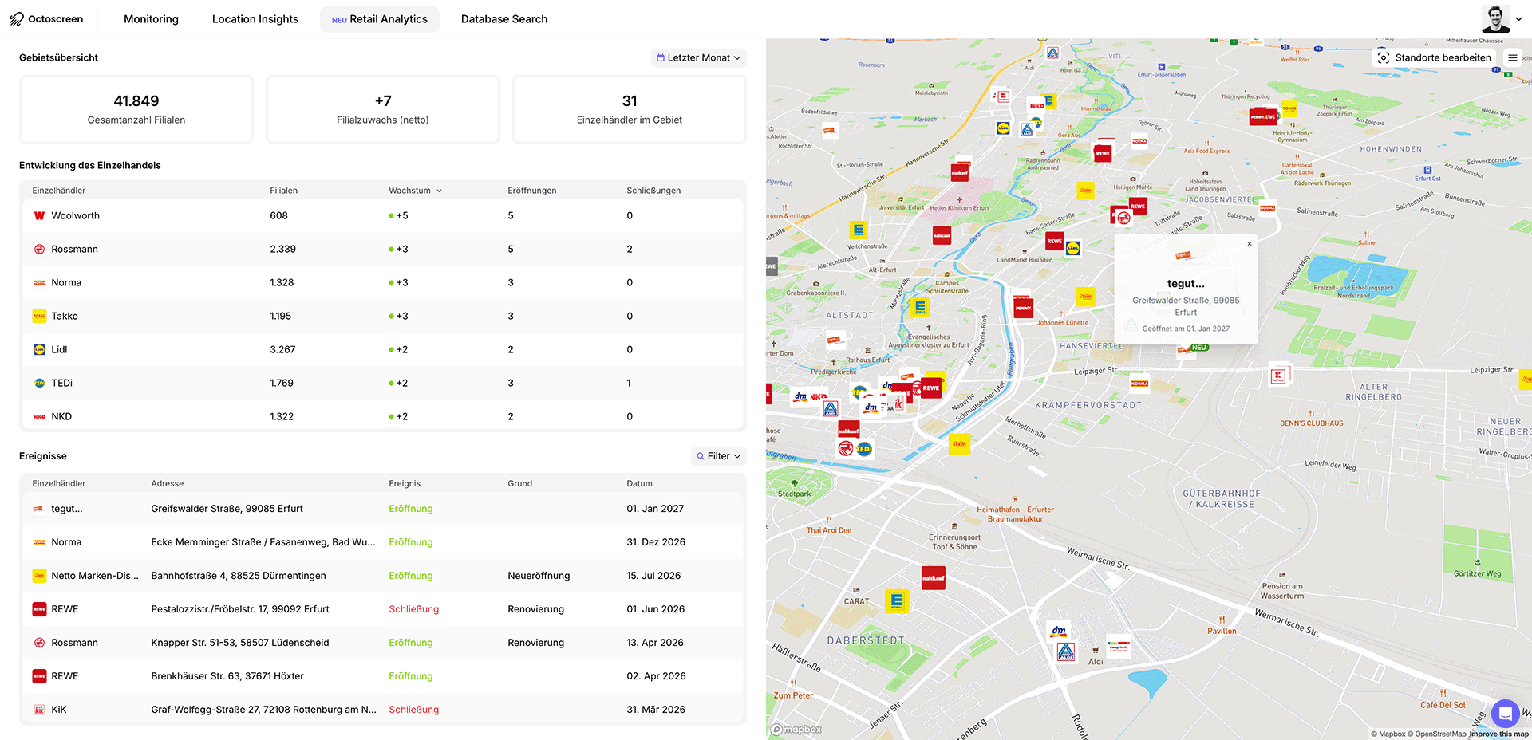Click the Standorte bearbeiten button
1532x740 pixels.
pyautogui.click(x=1434, y=57)
